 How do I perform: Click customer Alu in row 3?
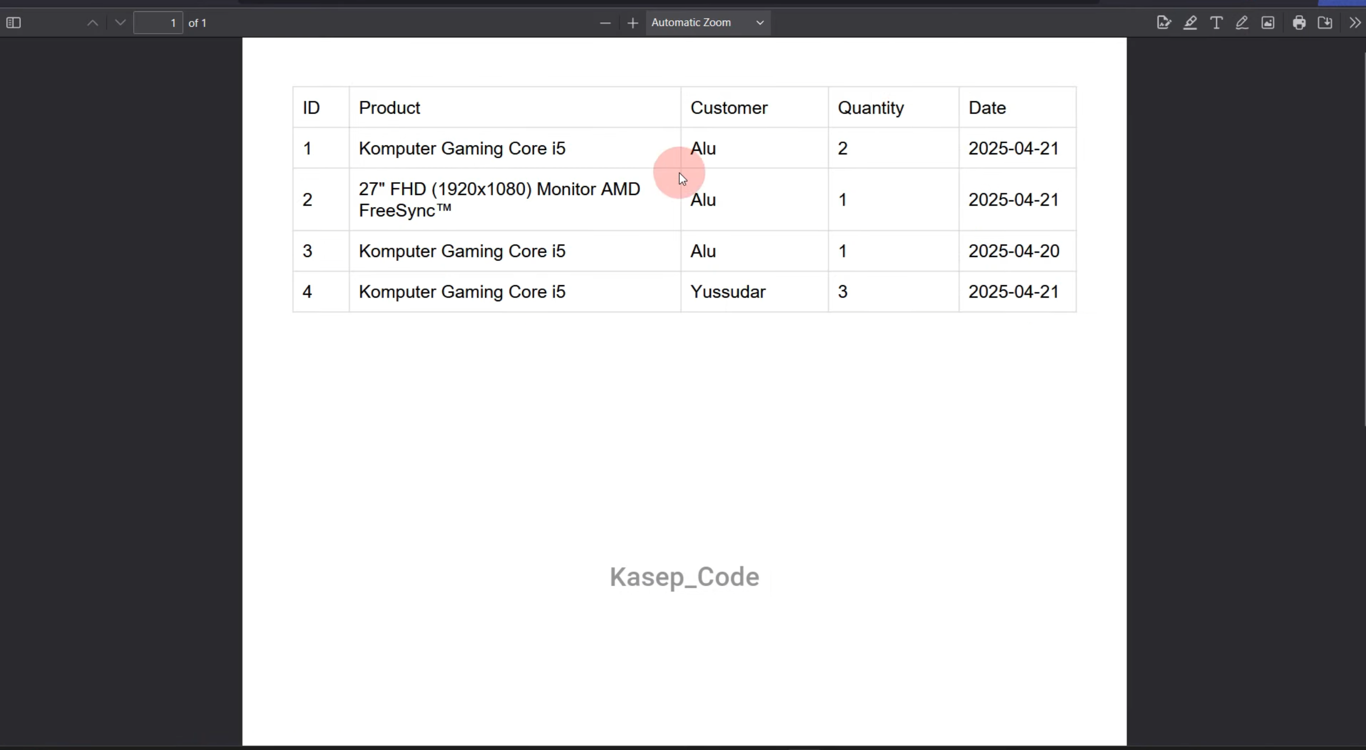coord(703,251)
